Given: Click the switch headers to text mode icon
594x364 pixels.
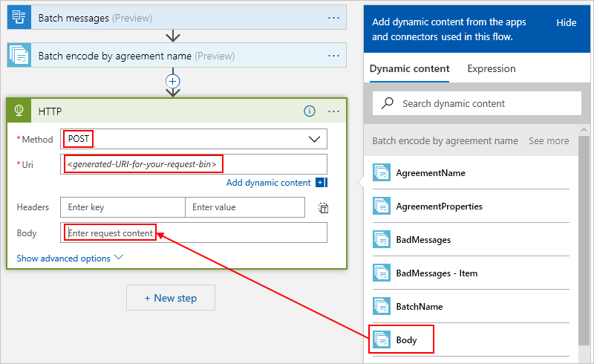Looking at the screenshot, I should click(x=324, y=208).
